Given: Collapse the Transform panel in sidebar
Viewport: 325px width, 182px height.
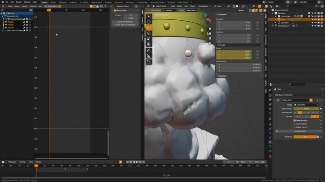Looking at the screenshot, I should pos(222,15).
